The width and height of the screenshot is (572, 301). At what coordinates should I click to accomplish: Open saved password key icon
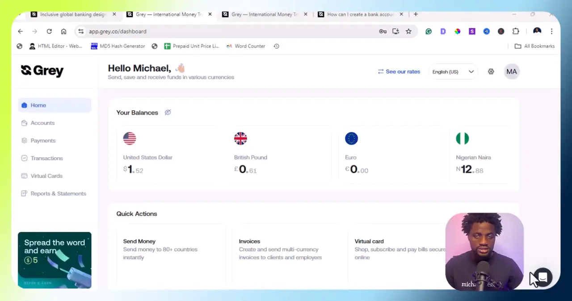coord(383,31)
